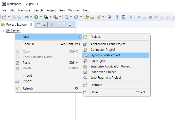175x120 pixels.
Task: Toggle Link with Editor in Project Explorer
Action: [44, 24]
